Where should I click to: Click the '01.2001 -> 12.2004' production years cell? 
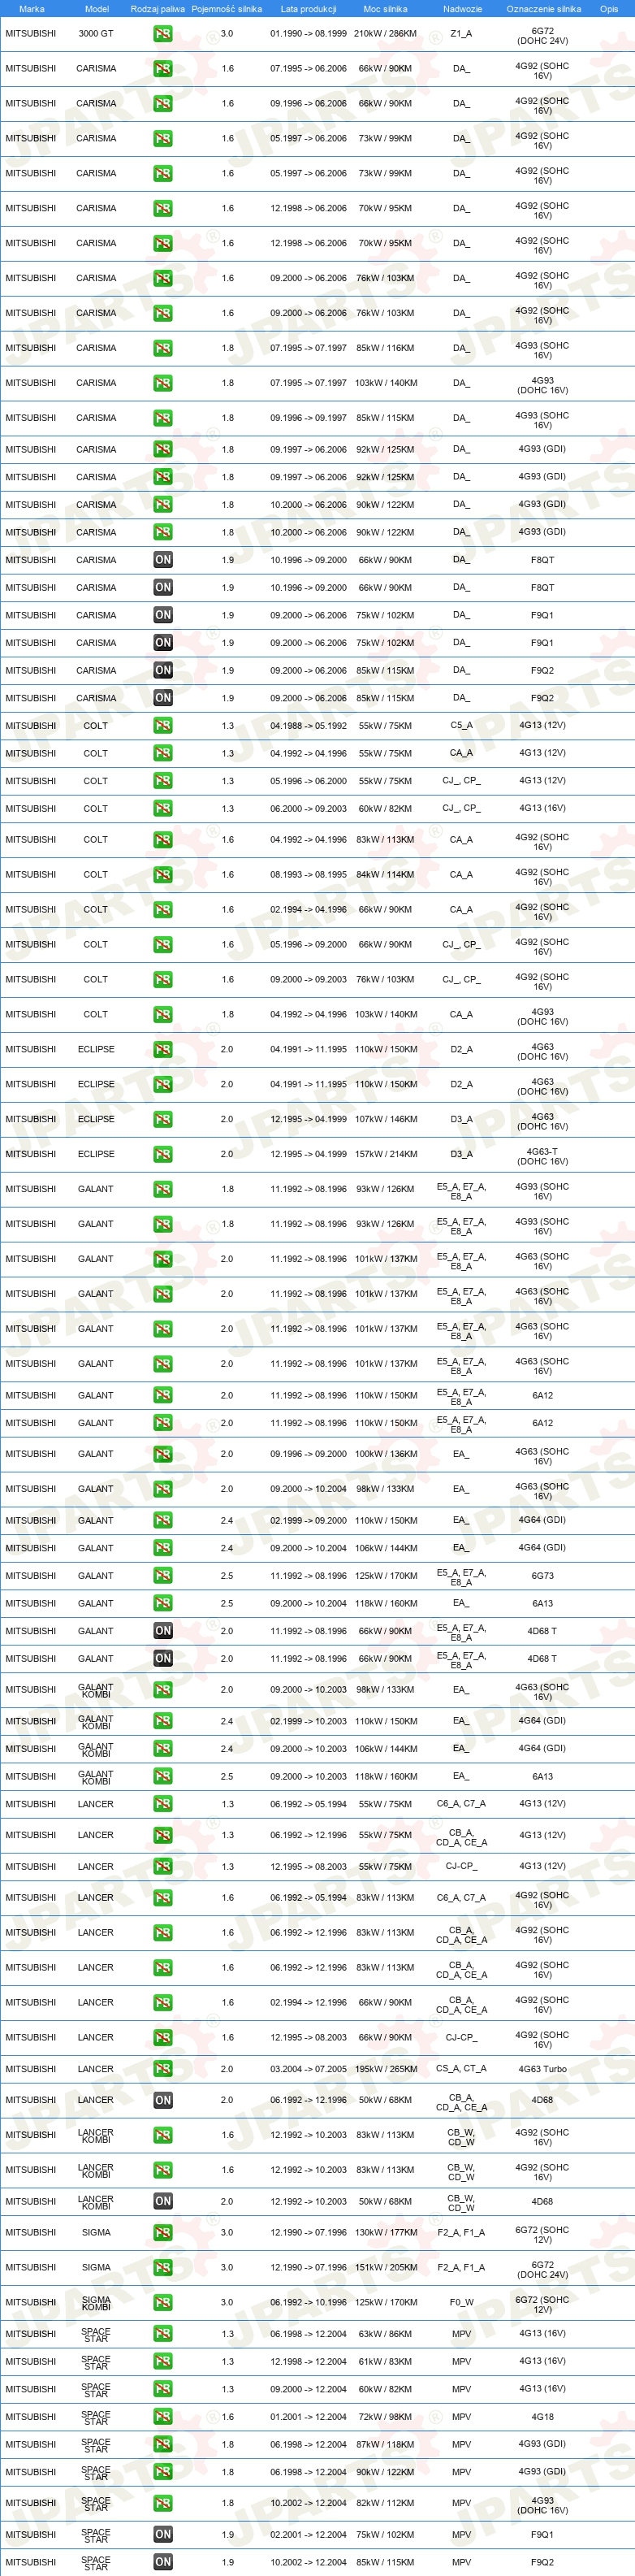[308, 2416]
